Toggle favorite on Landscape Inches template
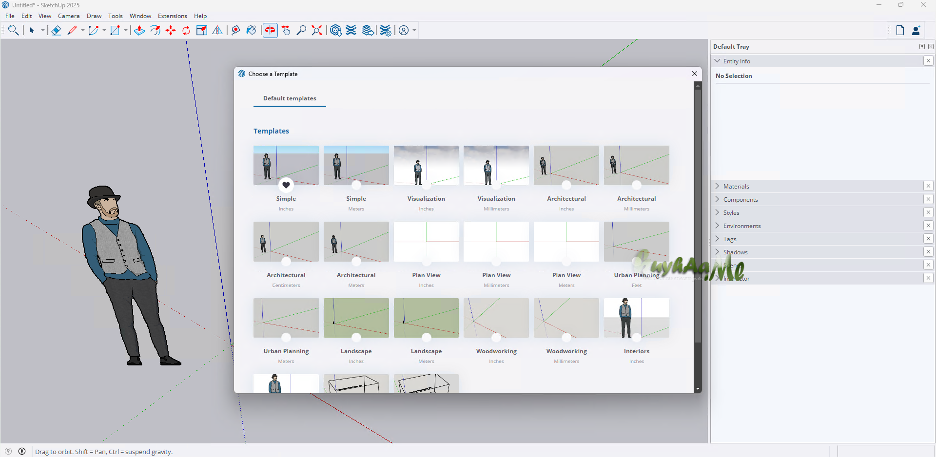This screenshot has width=936, height=457. tap(356, 338)
